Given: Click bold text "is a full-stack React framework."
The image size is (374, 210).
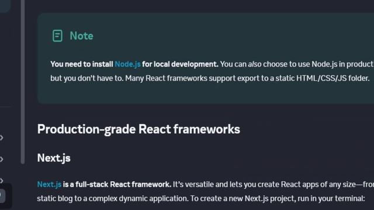Looking at the screenshot, I should pyautogui.click(x=117, y=184).
